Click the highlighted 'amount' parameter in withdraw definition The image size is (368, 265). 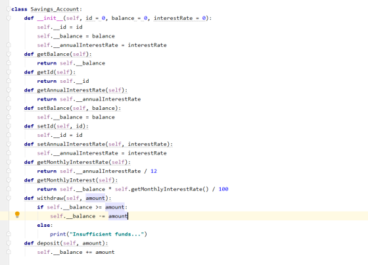point(95,199)
